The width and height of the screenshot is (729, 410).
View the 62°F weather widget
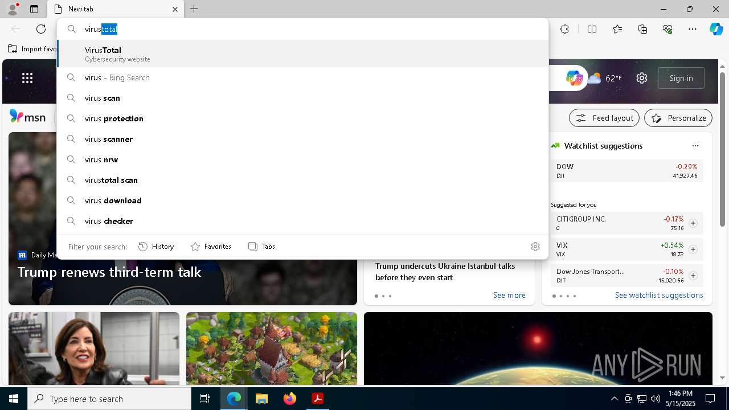click(605, 78)
